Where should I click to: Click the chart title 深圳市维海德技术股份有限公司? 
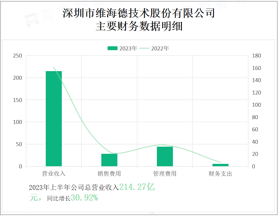click(x=139, y=13)
